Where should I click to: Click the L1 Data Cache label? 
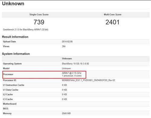[x=11, y=90]
